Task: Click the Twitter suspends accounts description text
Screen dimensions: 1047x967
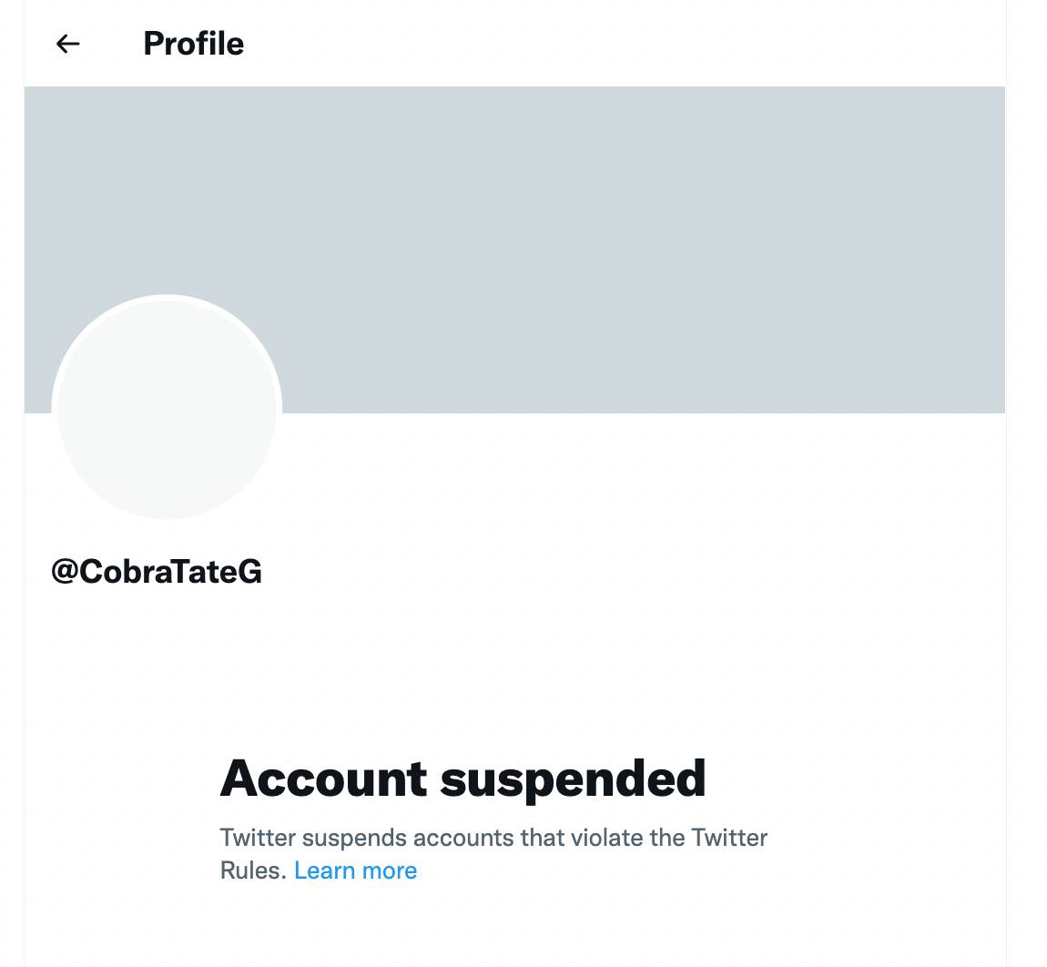Action: pyautogui.click(x=493, y=853)
